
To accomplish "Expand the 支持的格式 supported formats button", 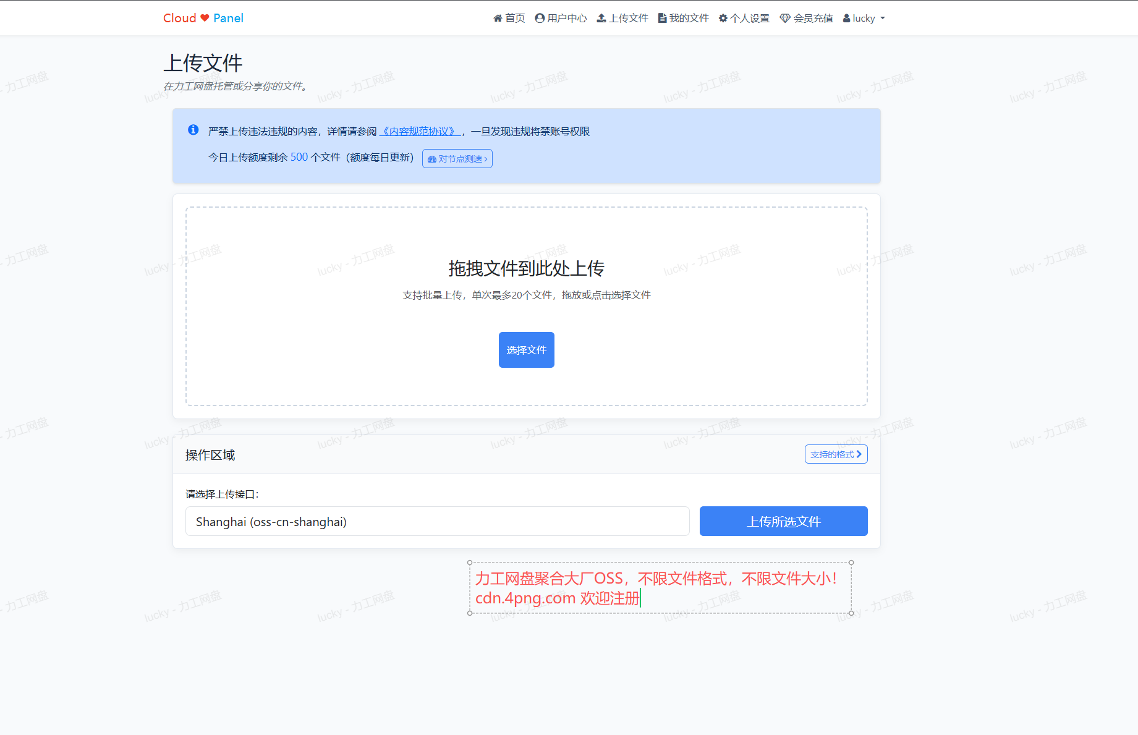I will [836, 454].
